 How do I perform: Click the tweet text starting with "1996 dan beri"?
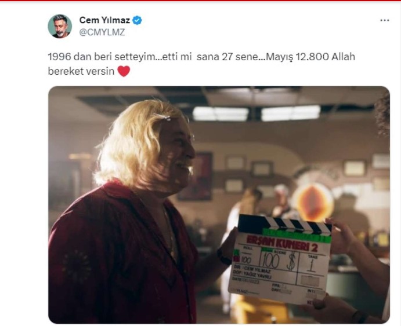(x=201, y=64)
